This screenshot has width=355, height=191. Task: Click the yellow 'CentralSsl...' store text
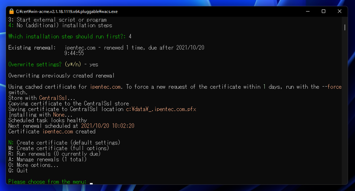pyautogui.click(x=57, y=98)
